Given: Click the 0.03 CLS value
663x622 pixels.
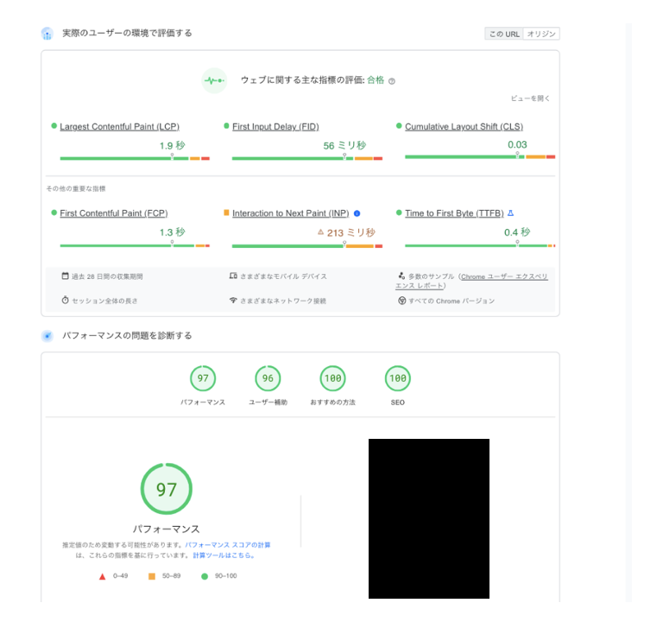Looking at the screenshot, I should pyautogui.click(x=517, y=145).
